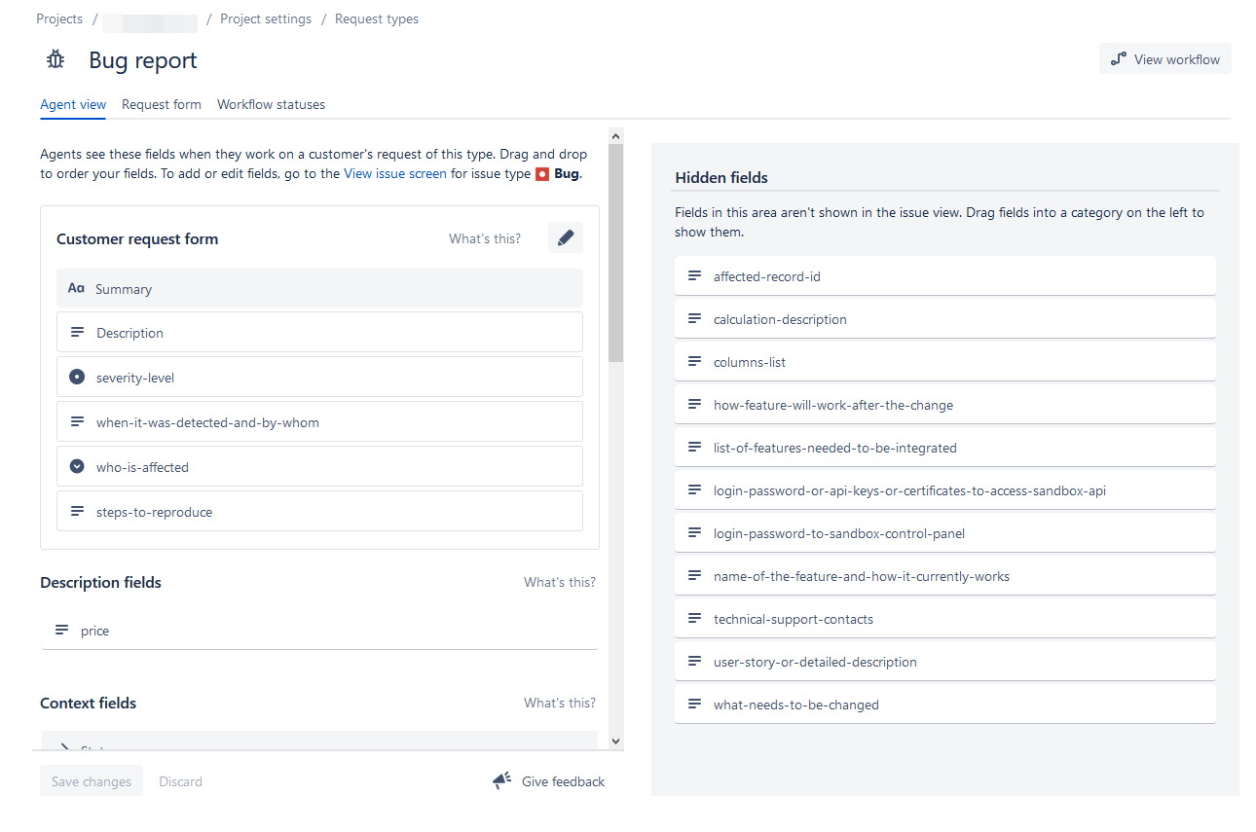Click the megaphone icon next to Give feedback

pyautogui.click(x=502, y=781)
